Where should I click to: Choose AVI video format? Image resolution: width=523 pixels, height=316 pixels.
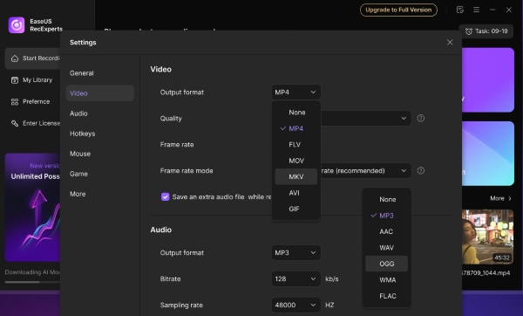click(296, 193)
